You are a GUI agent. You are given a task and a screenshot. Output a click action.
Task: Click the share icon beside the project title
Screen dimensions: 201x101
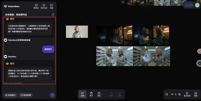coord(53,14)
